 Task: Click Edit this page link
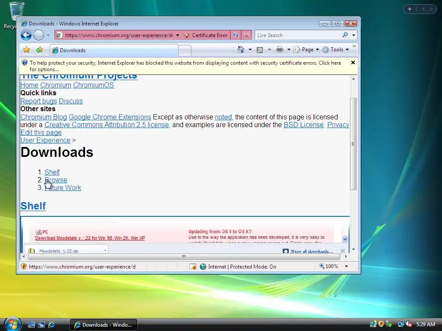(x=41, y=133)
